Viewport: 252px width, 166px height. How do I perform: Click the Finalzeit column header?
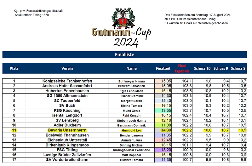click(163, 68)
